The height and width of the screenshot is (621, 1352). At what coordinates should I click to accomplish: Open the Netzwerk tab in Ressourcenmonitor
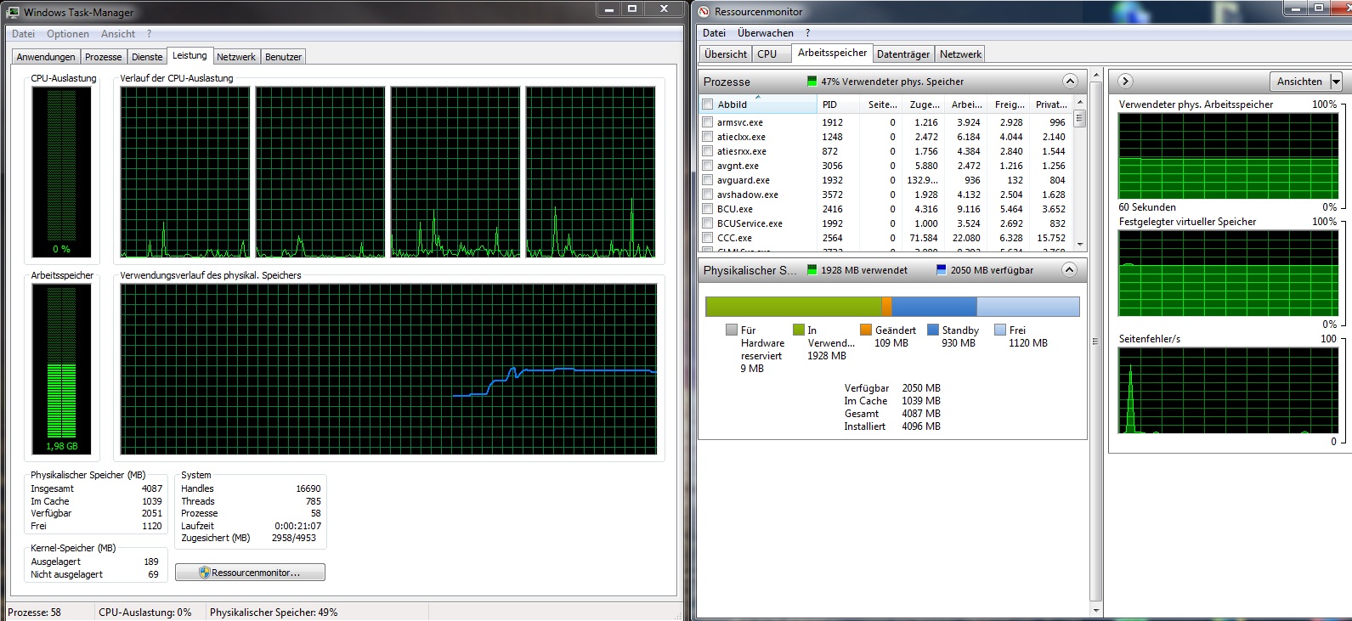click(961, 54)
